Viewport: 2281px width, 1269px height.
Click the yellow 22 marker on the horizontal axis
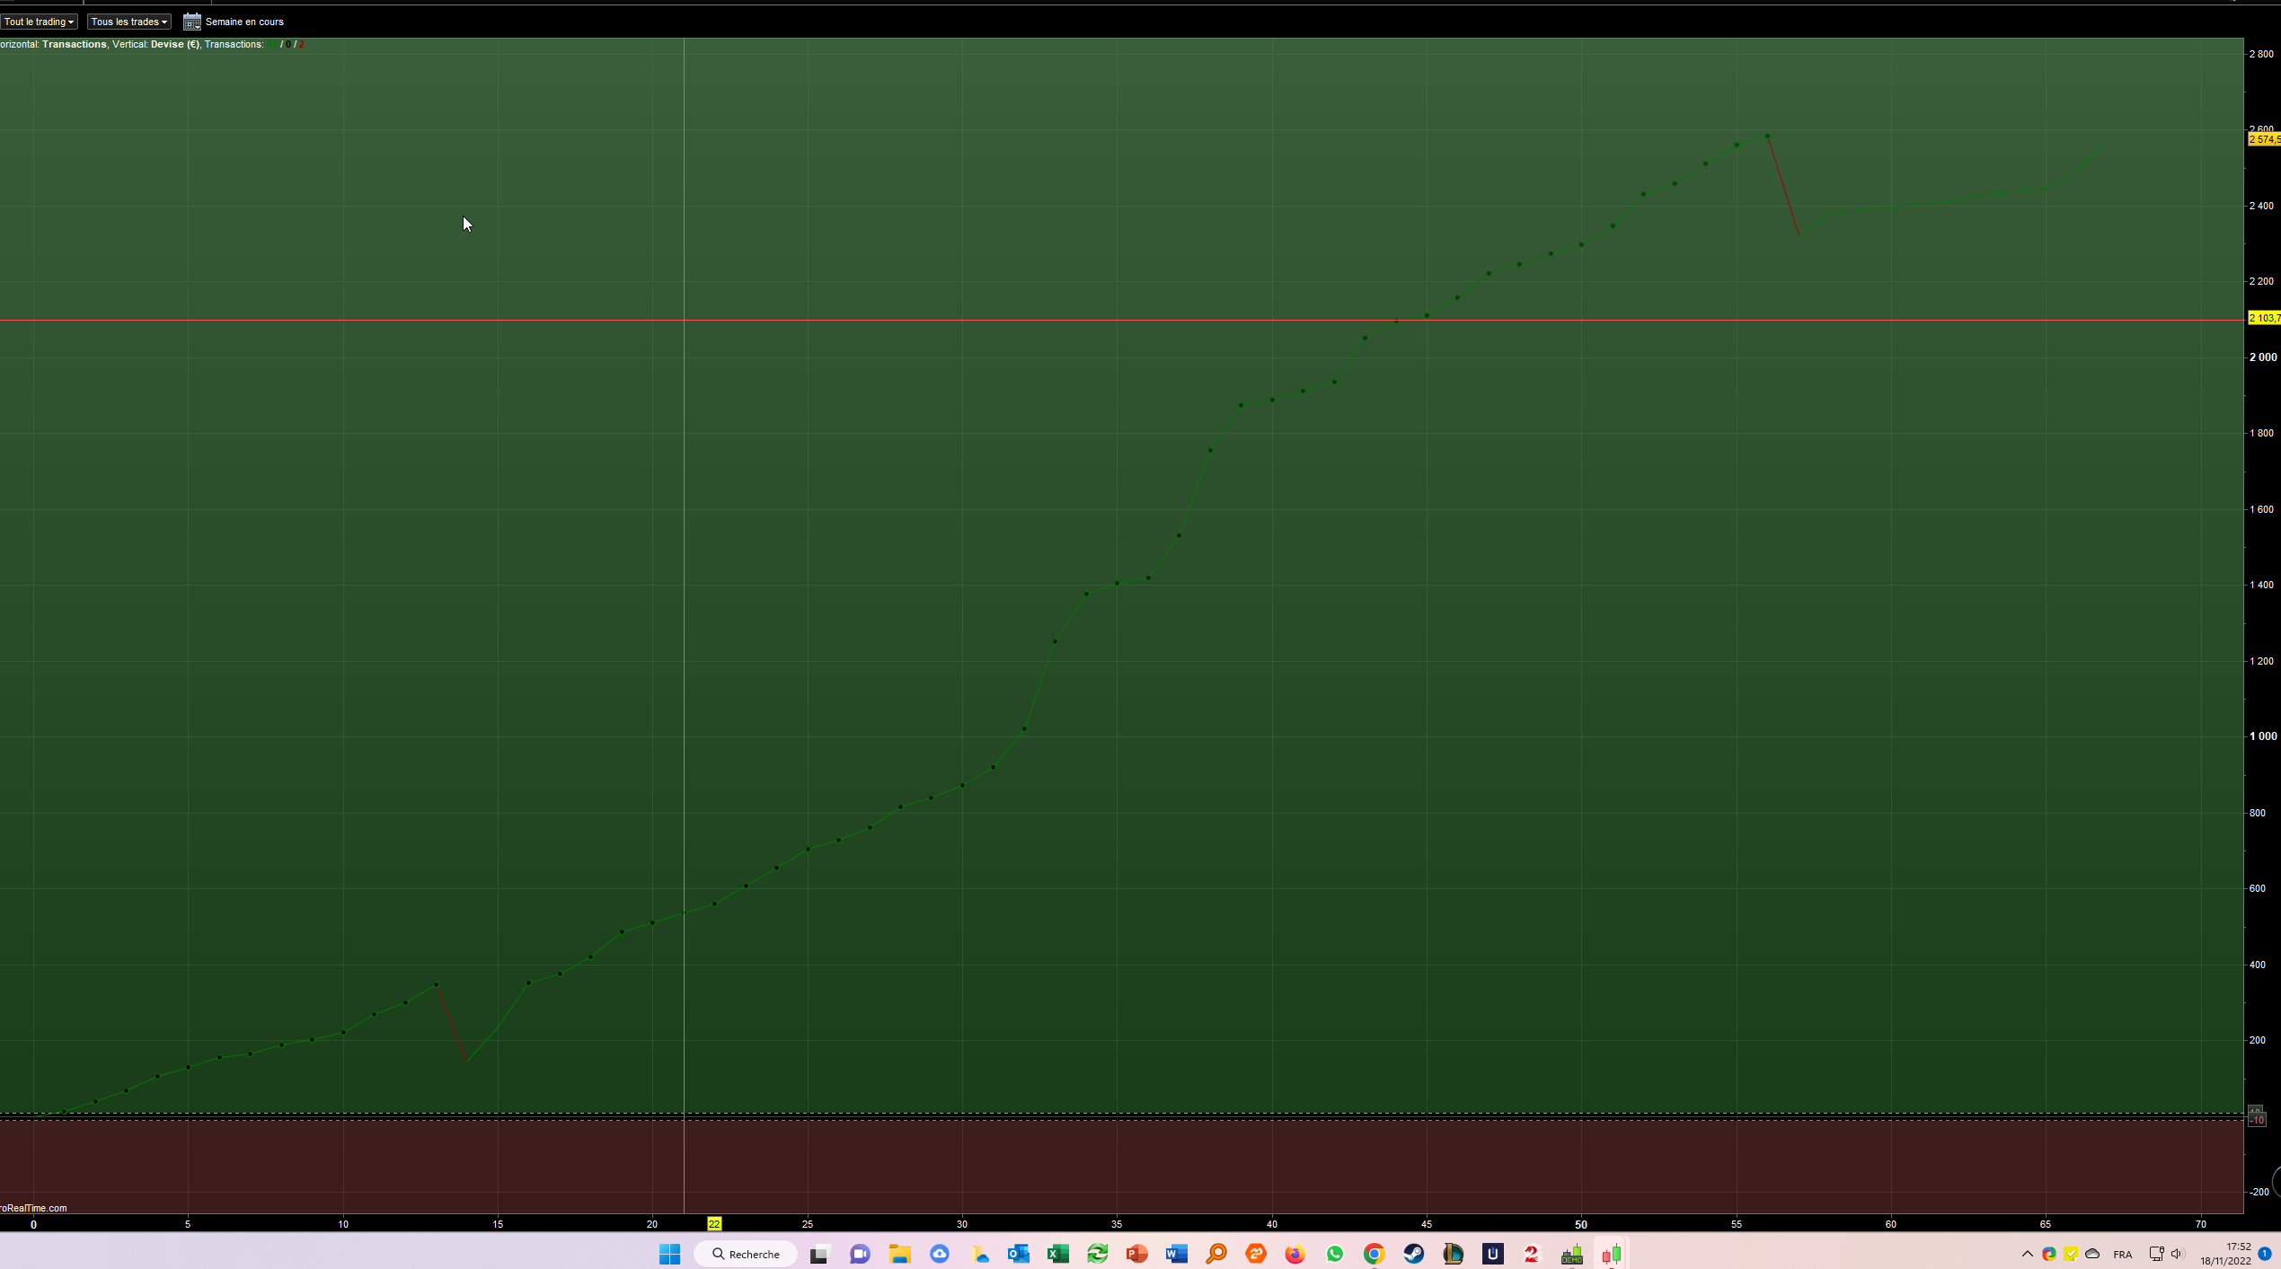714,1224
